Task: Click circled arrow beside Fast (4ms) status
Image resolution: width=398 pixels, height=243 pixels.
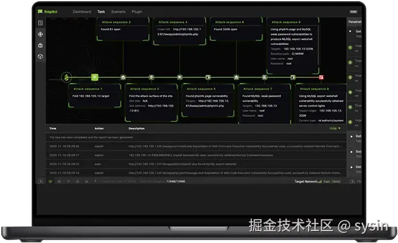Action: [x=352, y=182]
